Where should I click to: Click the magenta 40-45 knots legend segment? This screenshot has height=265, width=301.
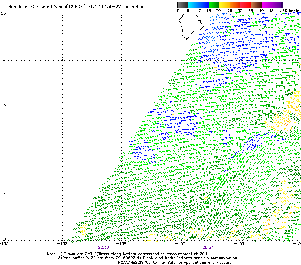pyautogui.click(x=267, y=5)
